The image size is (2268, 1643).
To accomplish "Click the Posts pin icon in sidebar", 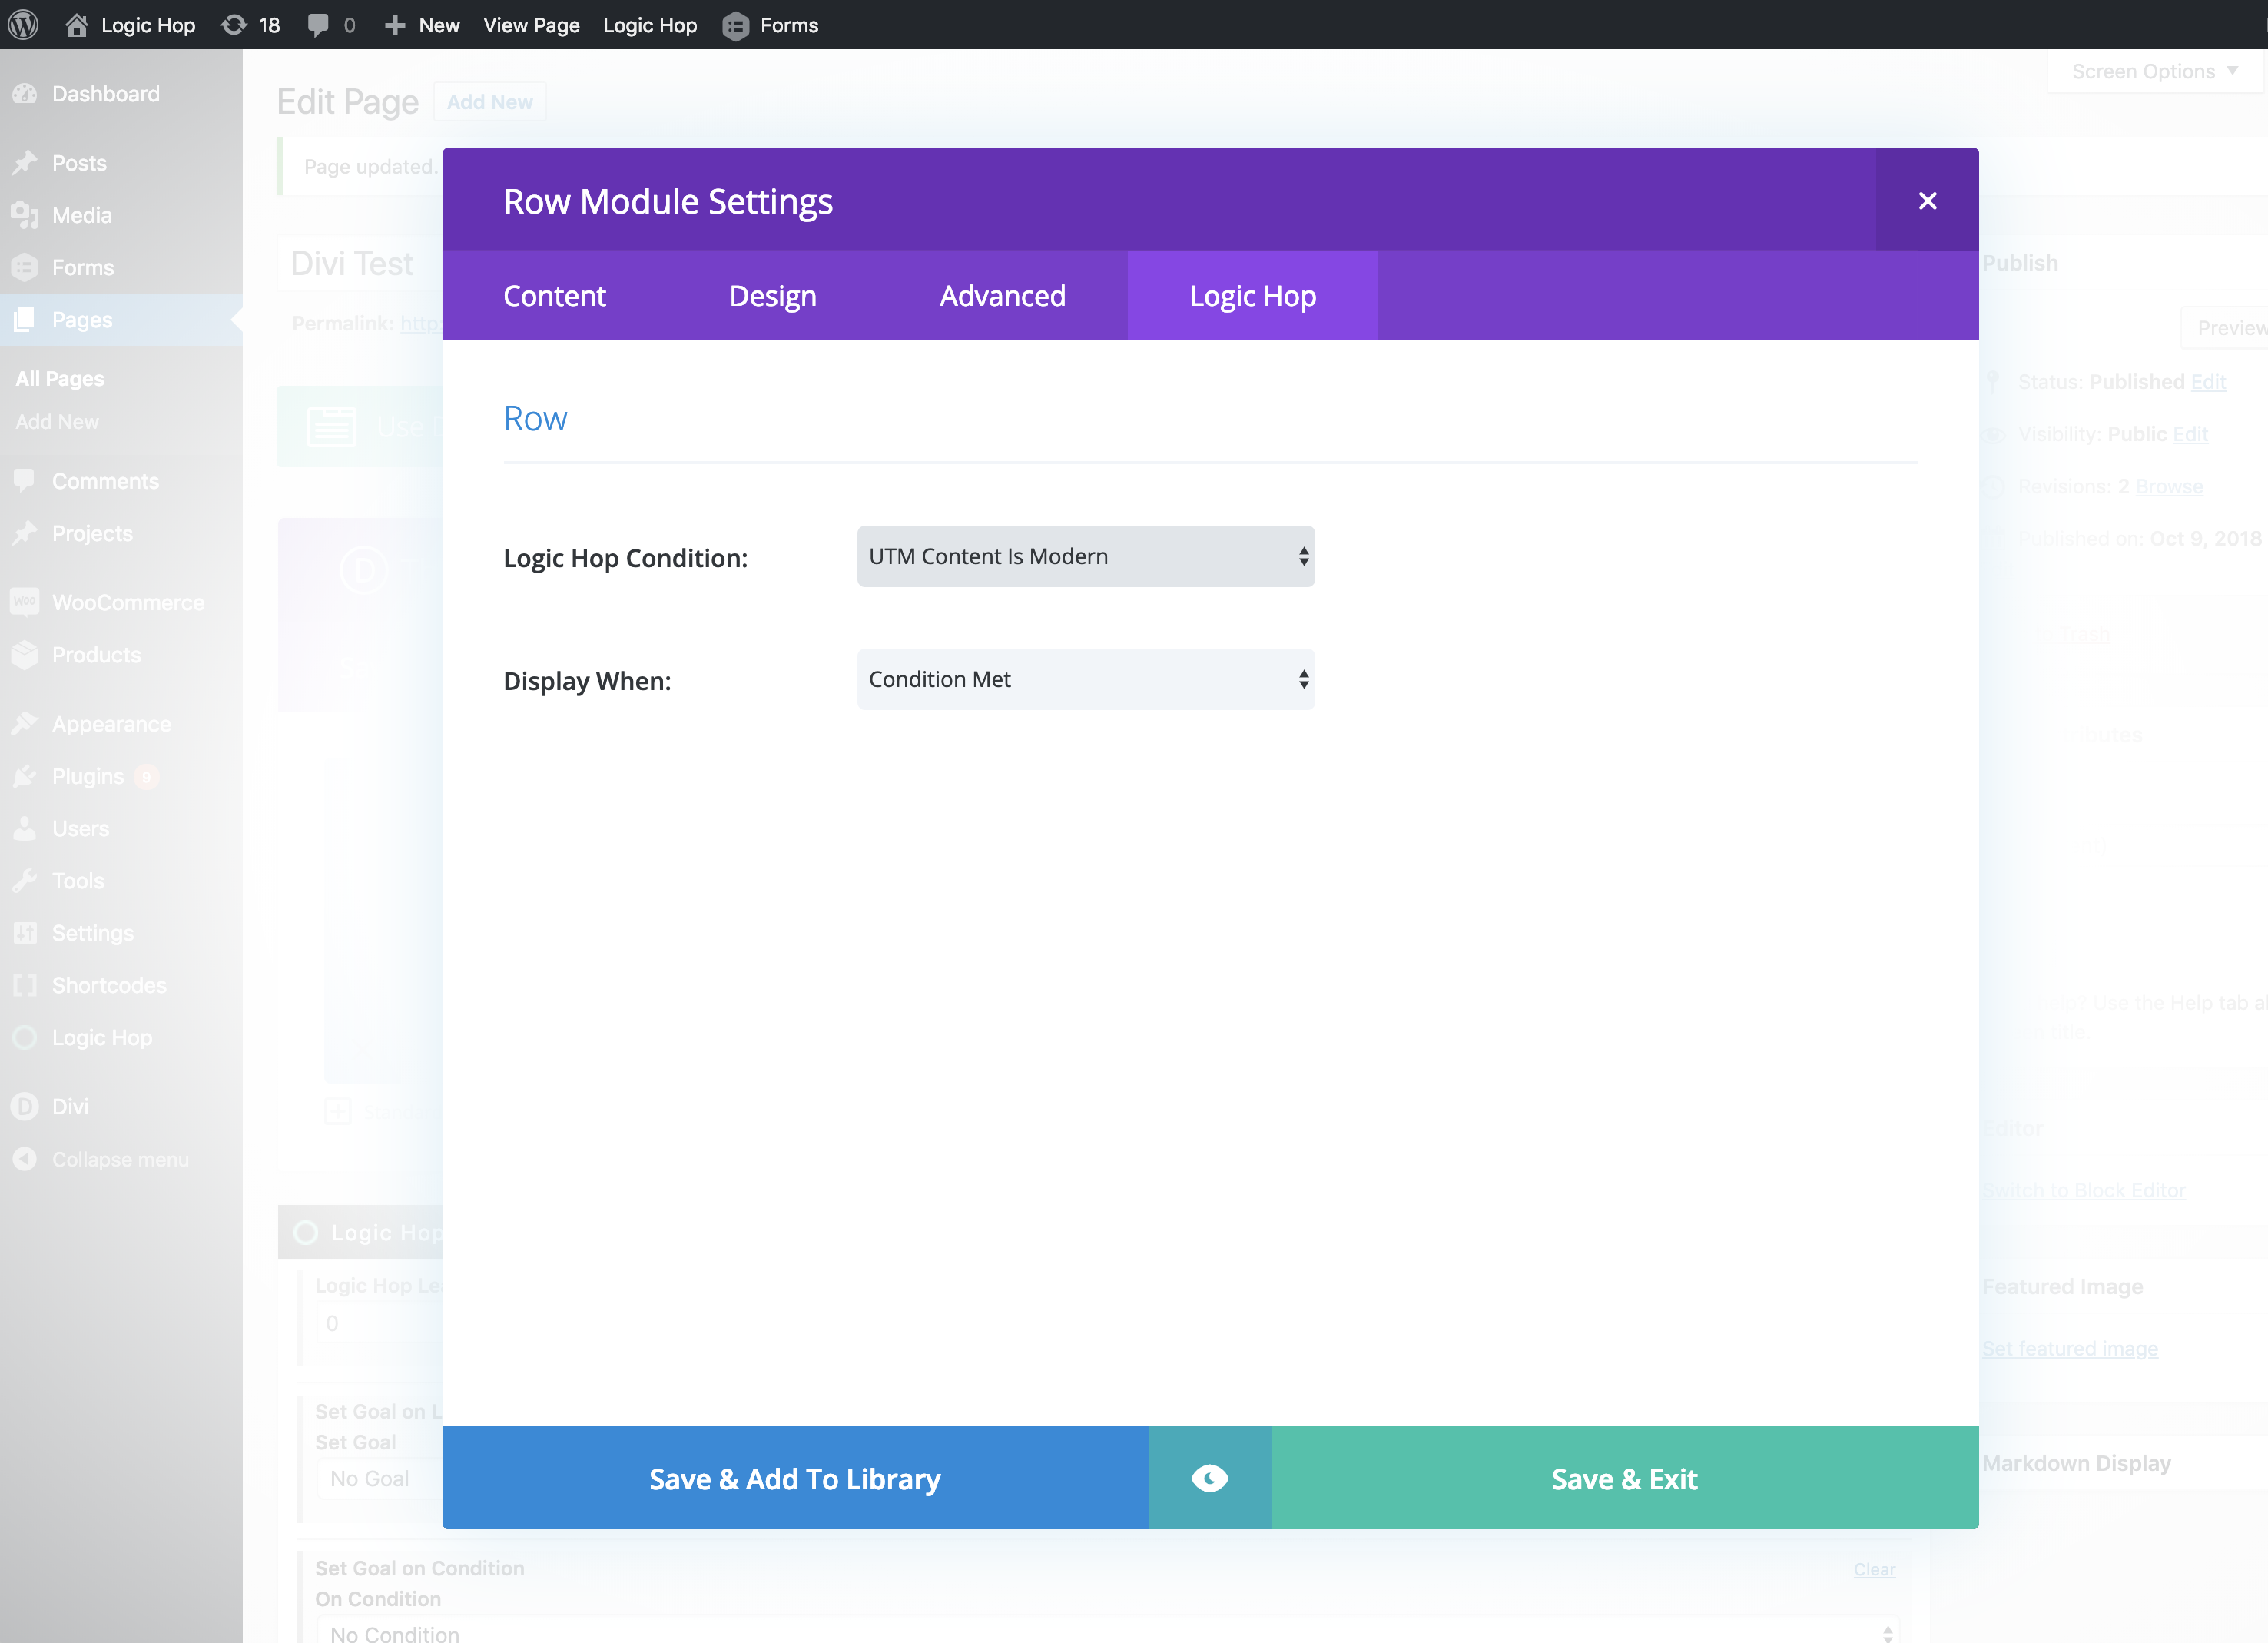I will tap(25, 163).
